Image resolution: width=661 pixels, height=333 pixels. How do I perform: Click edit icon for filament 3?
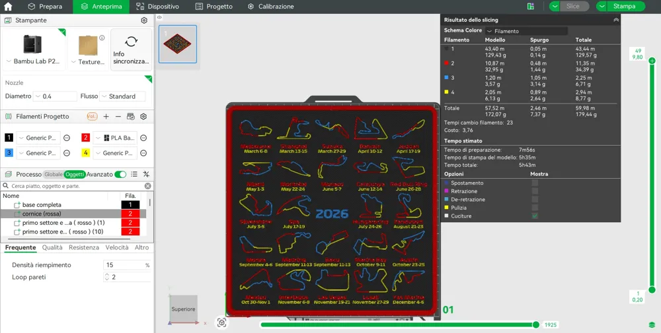67,153
